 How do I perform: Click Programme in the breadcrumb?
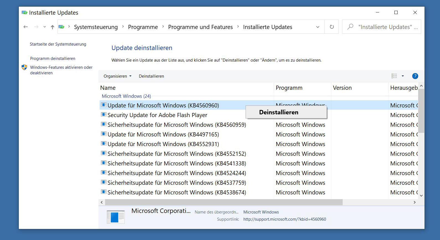(143, 27)
